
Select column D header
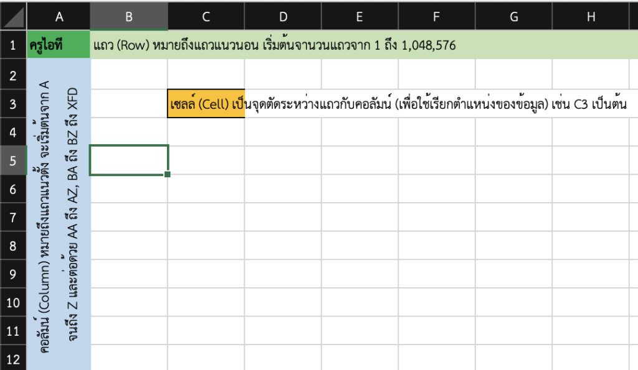[283, 16]
